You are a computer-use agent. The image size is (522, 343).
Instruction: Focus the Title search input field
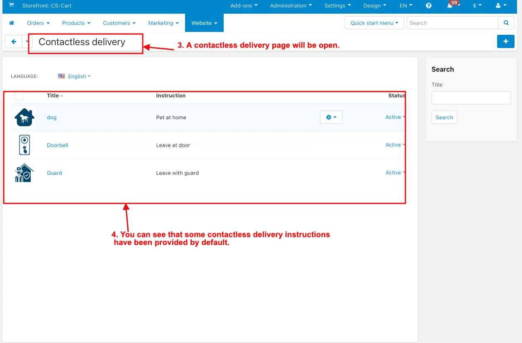471,98
